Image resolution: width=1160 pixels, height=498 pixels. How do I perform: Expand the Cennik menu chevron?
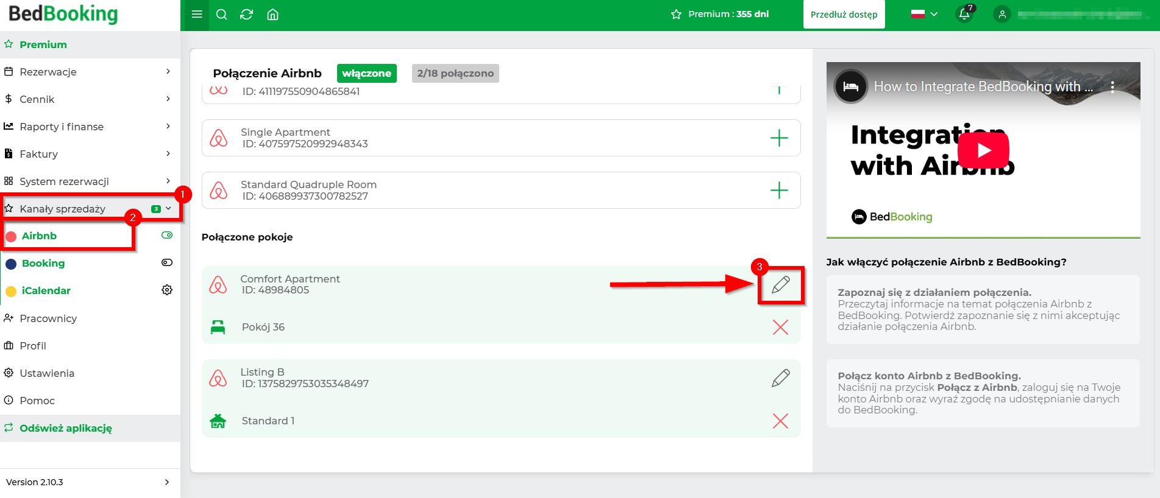(168, 99)
